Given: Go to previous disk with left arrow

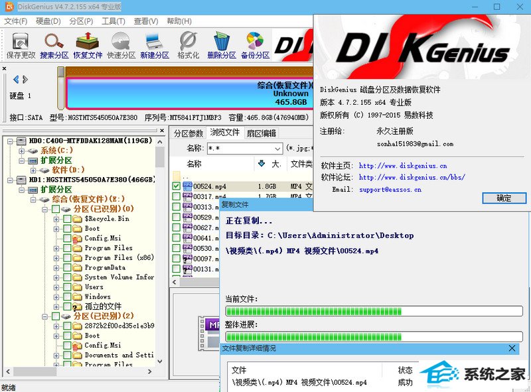Looking at the screenshot, I should 15,80.
